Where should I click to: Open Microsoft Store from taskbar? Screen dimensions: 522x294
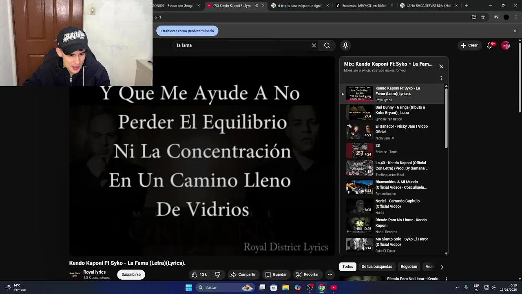point(274,287)
